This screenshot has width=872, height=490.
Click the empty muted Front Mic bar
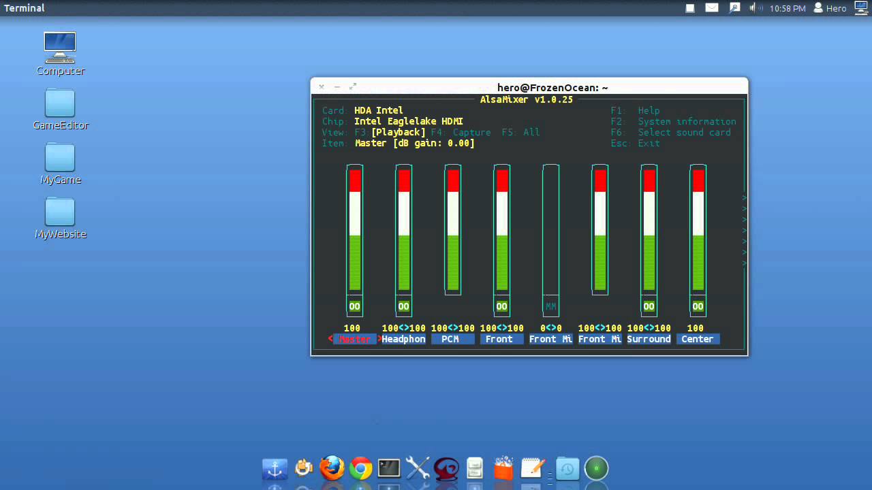pyautogui.click(x=550, y=230)
